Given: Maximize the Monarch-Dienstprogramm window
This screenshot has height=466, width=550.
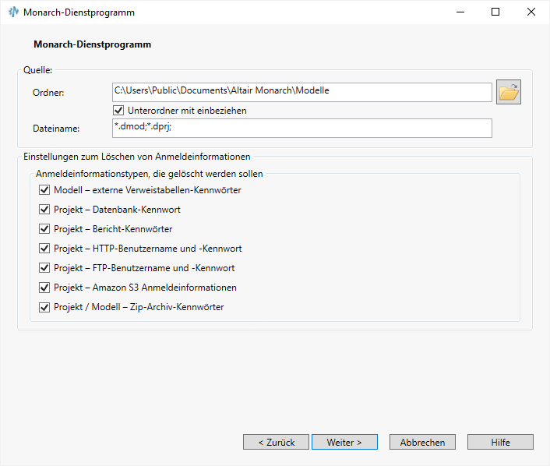Looking at the screenshot, I should click(495, 12).
